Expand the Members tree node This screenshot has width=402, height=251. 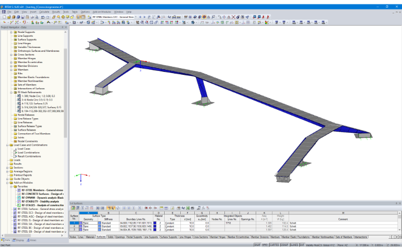[x=11, y=70]
